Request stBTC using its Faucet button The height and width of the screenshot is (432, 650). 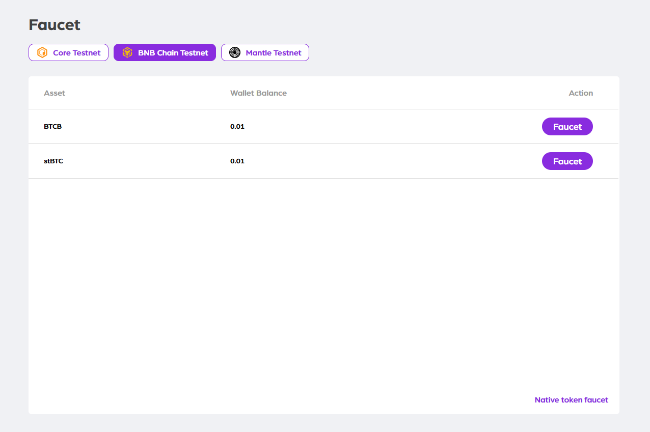coord(567,161)
